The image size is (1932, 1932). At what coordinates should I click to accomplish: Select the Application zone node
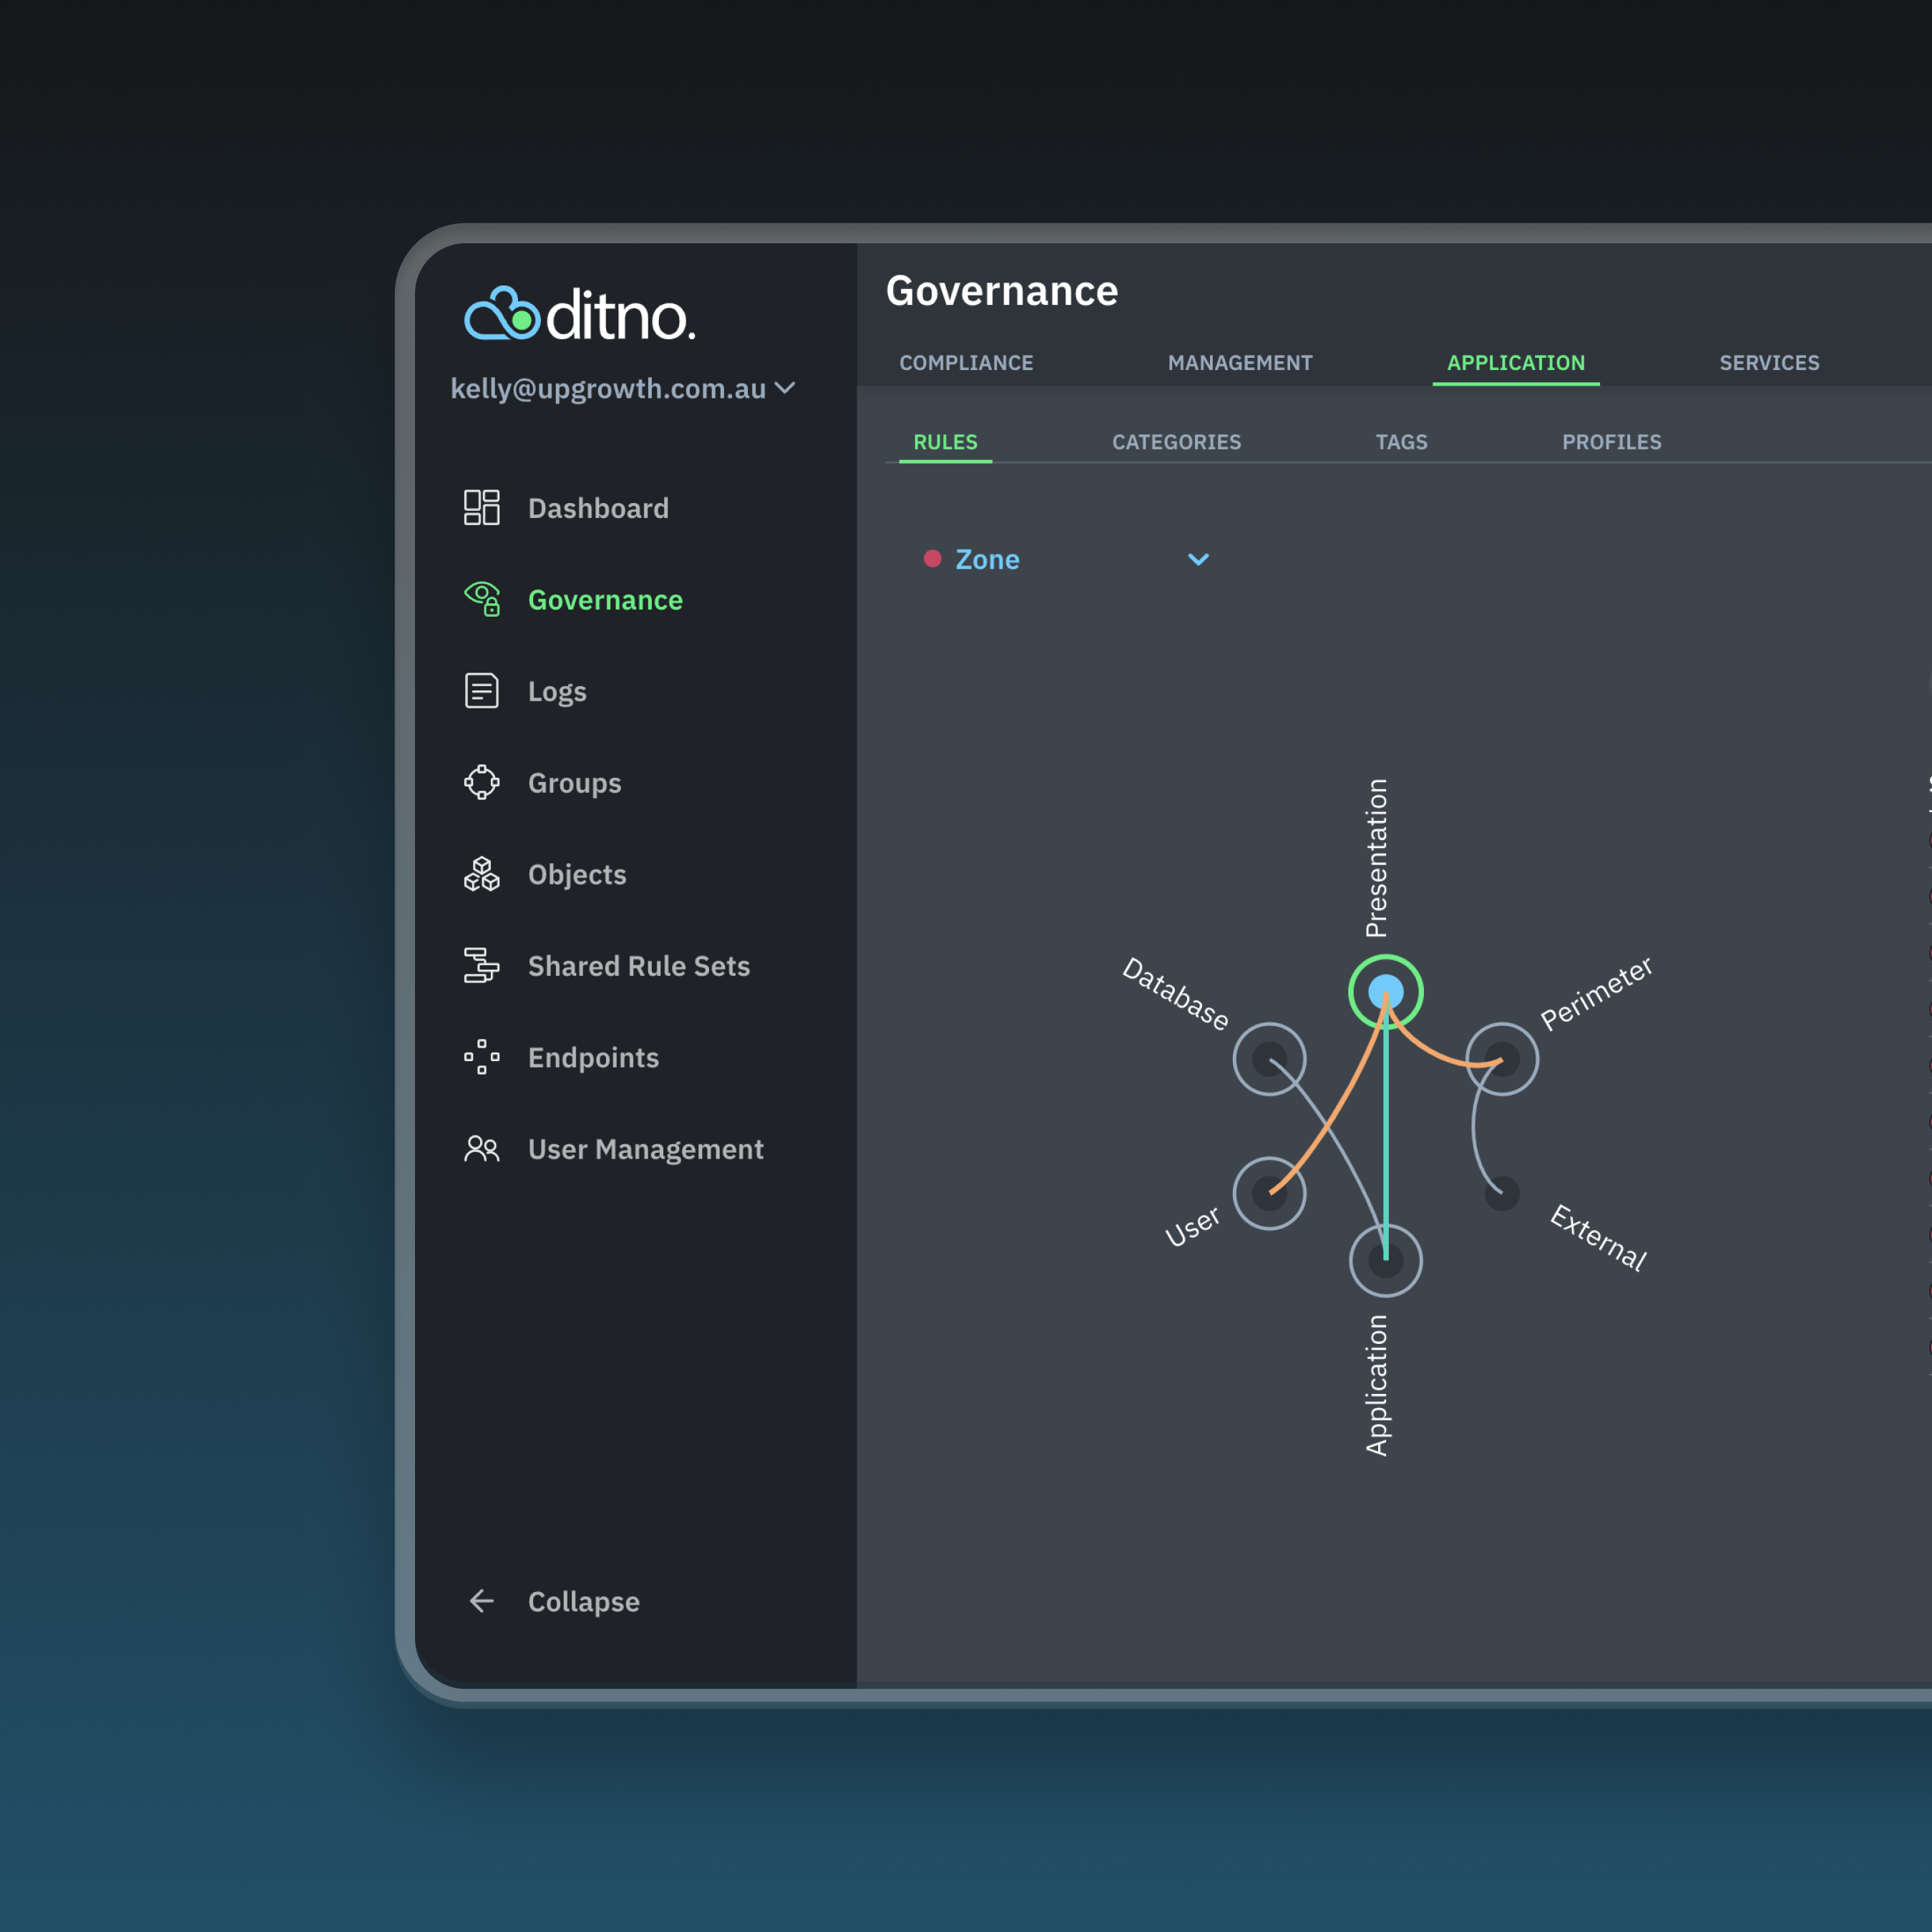tap(1385, 1260)
